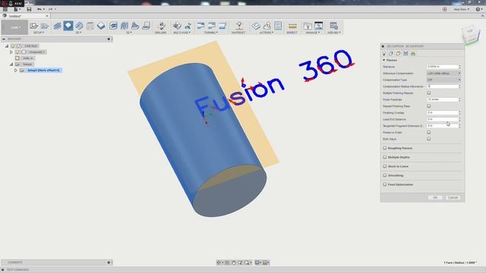Image resolution: width=486 pixels, height=273 pixels.
Task: Collapse the CAM root node in Browser
Action: point(7,45)
